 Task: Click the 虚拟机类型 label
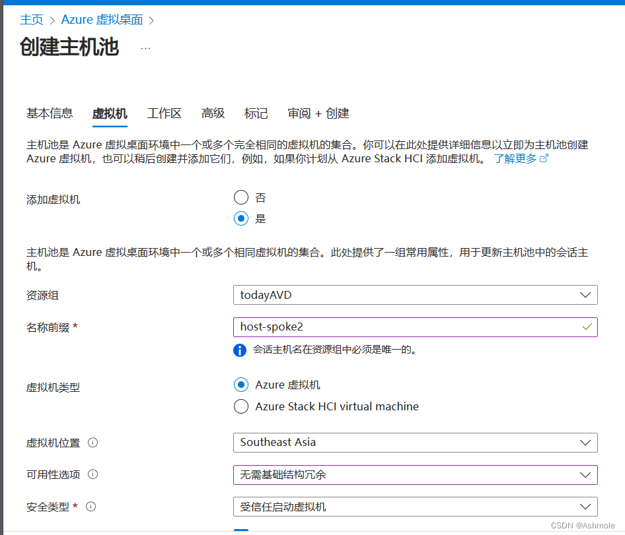pos(53,387)
